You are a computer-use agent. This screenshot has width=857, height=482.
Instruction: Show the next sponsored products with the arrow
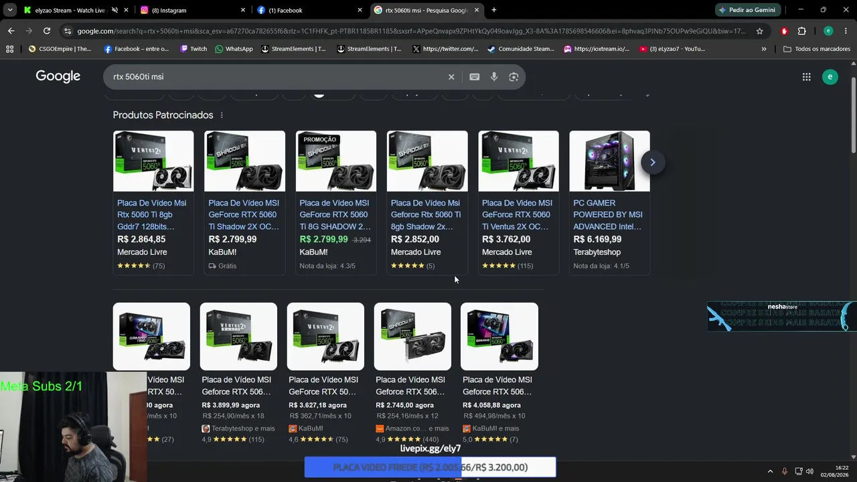(x=653, y=162)
